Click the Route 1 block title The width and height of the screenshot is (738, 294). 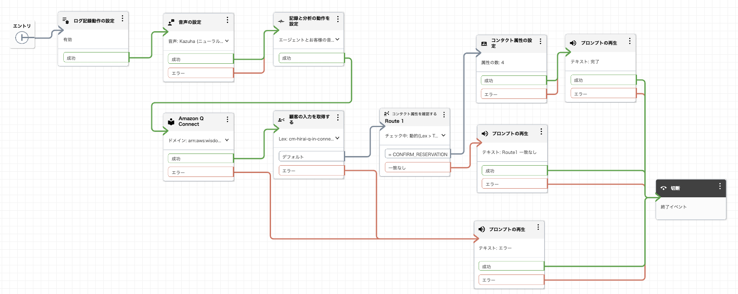coord(394,121)
